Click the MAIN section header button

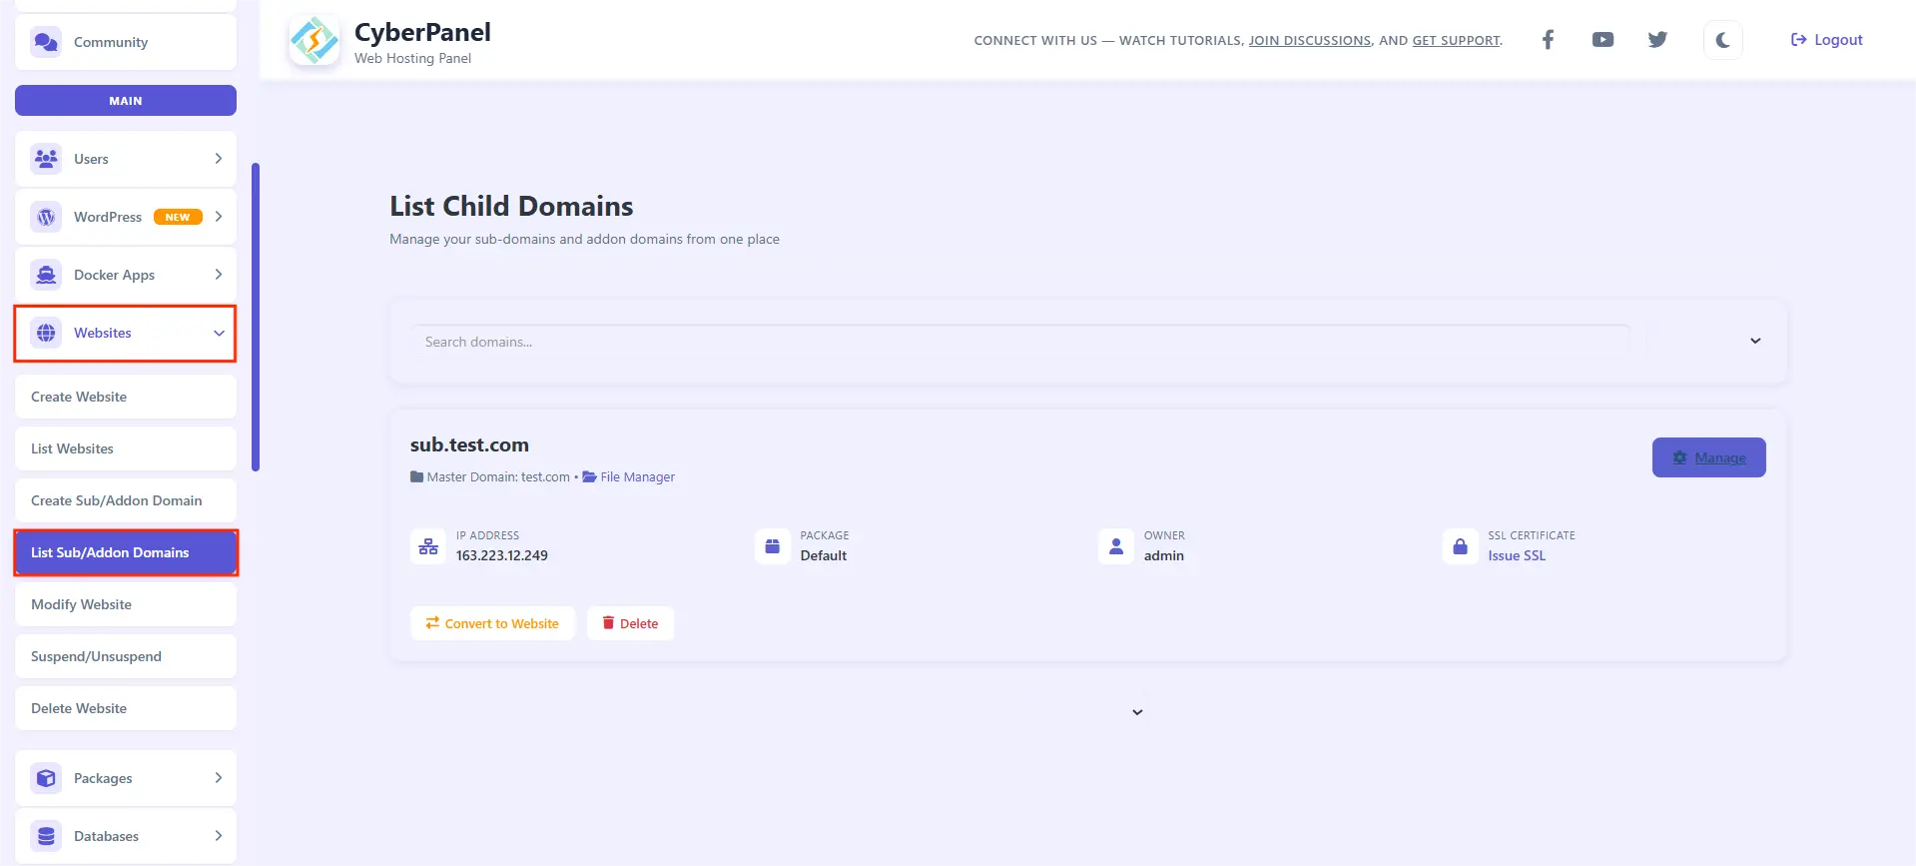[126, 101]
